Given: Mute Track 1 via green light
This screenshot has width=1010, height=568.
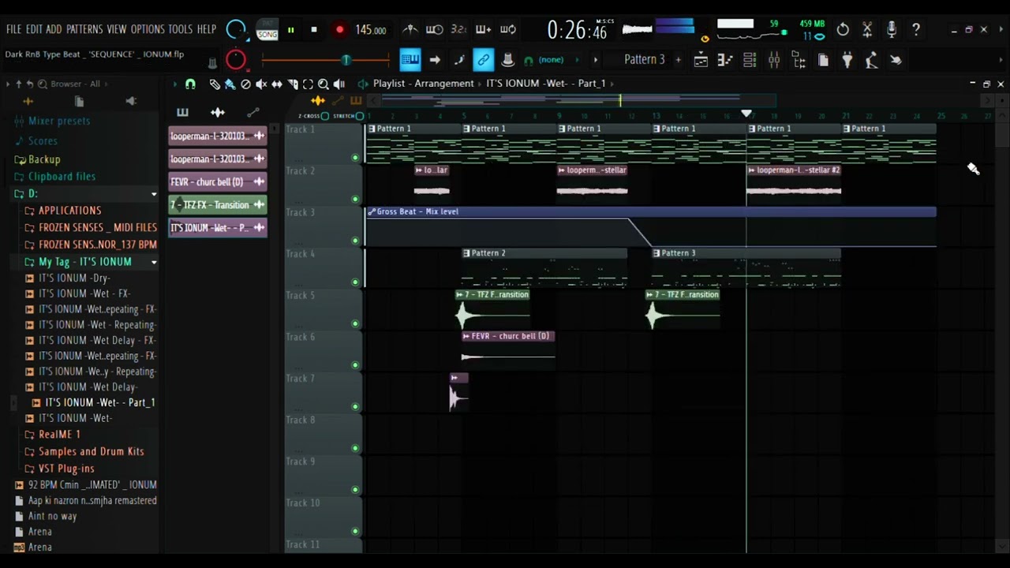Looking at the screenshot, I should tap(355, 158).
